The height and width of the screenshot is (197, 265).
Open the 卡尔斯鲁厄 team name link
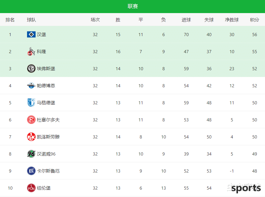click(x=48, y=171)
